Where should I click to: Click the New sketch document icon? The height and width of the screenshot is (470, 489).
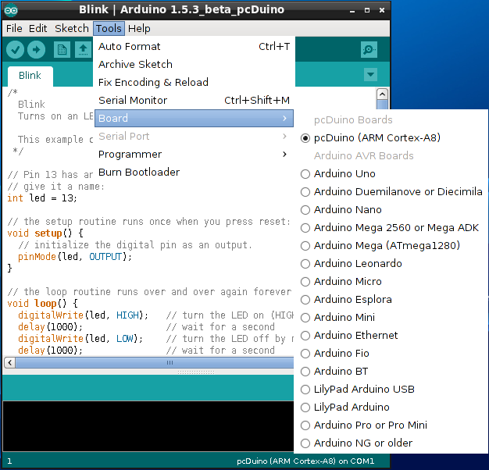pos(62,49)
